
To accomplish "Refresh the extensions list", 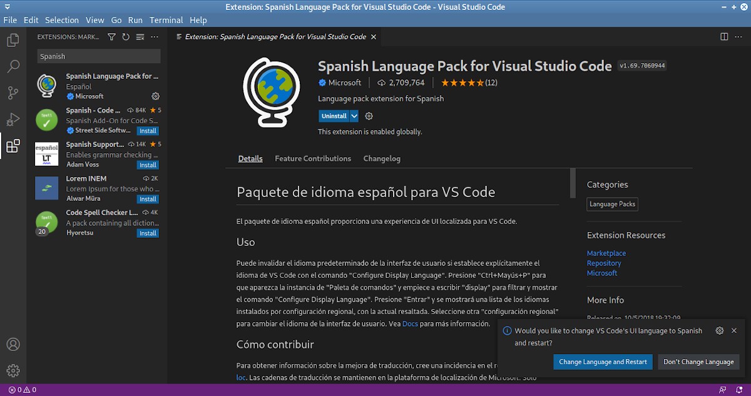I will click(x=126, y=37).
